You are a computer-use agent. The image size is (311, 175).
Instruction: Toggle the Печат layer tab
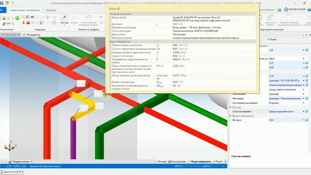(217, 161)
